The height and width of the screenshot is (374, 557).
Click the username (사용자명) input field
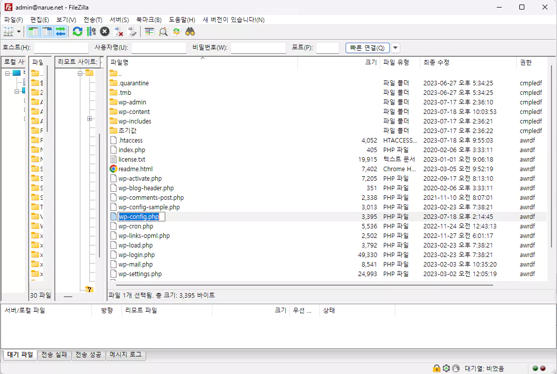point(159,48)
